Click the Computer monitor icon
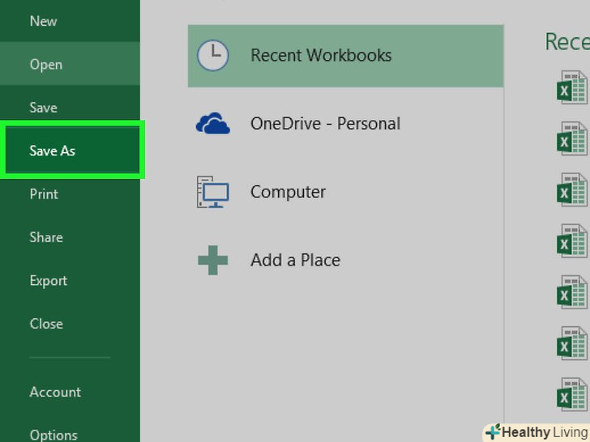The height and width of the screenshot is (442, 590). [x=212, y=192]
